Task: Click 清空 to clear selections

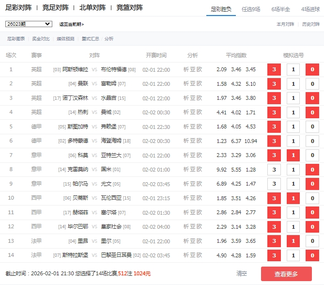Action: [242, 274]
